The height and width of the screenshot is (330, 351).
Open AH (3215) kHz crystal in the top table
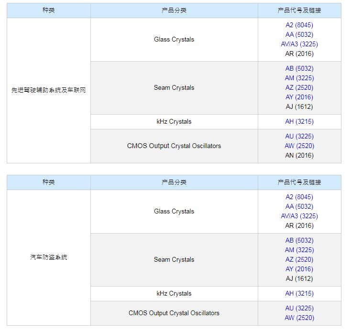pyautogui.click(x=299, y=121)
